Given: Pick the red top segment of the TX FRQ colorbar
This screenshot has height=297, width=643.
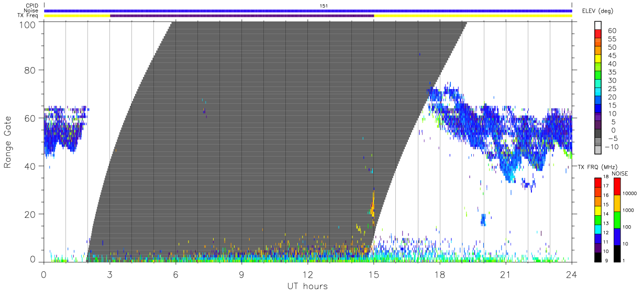Looking at the screenshot, I should click(598, 183).
